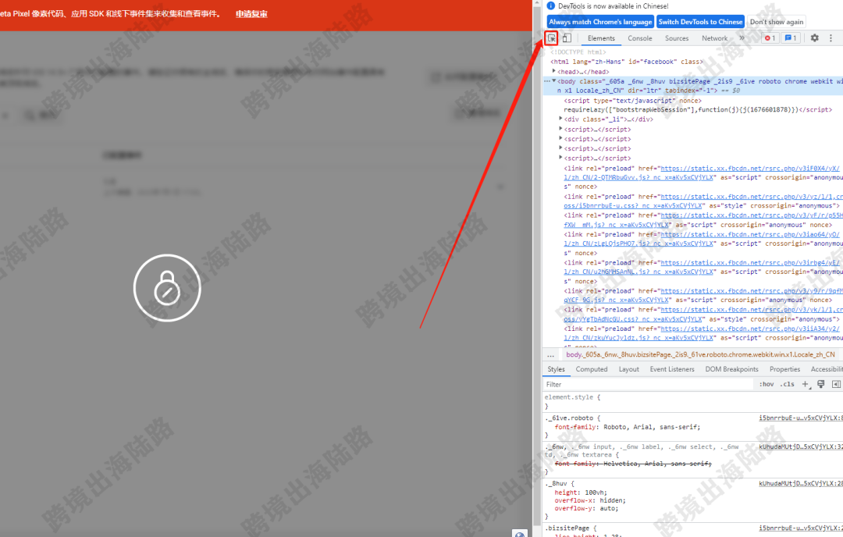Image resolution: width=843 pixels, height=537 pixels.
Task: Open DevTools settings gear
Action: point(814,38)
